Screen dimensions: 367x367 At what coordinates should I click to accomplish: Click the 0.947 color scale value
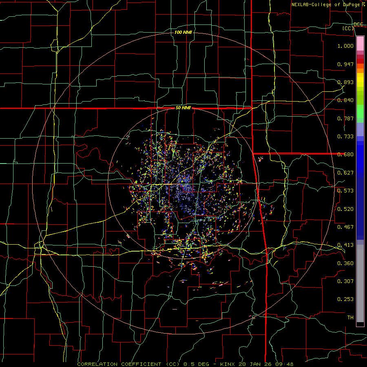click(x=345, y=64)
